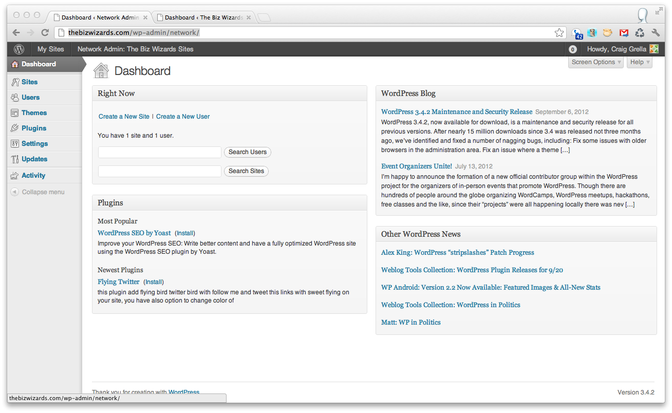Open Weblog Tools Collection: WordPress in Politics

click(451, 305)
